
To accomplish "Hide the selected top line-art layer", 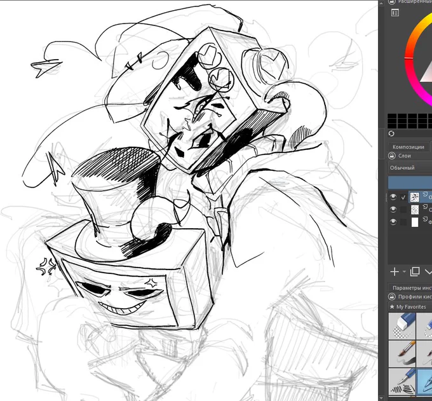I will pyautogui.click(x=393, y=197).
